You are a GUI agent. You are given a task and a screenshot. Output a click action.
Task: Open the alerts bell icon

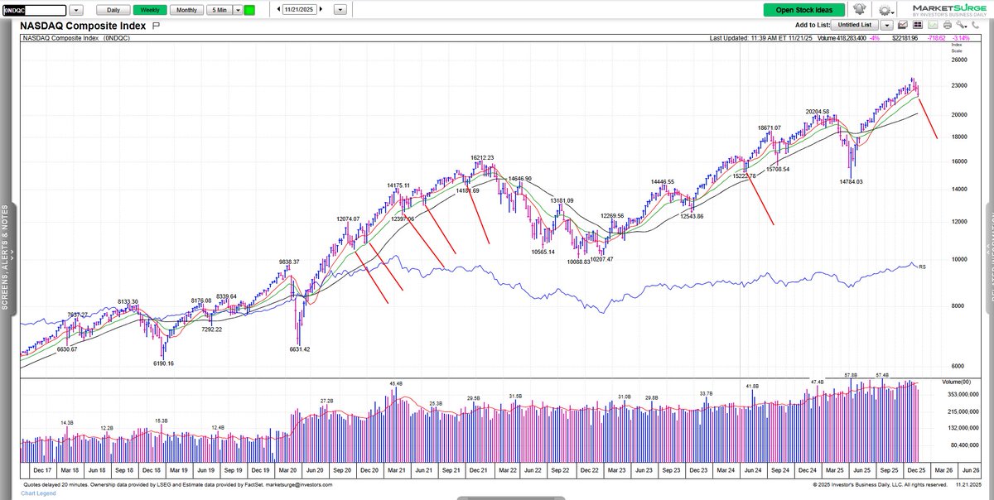pos(860,8)
